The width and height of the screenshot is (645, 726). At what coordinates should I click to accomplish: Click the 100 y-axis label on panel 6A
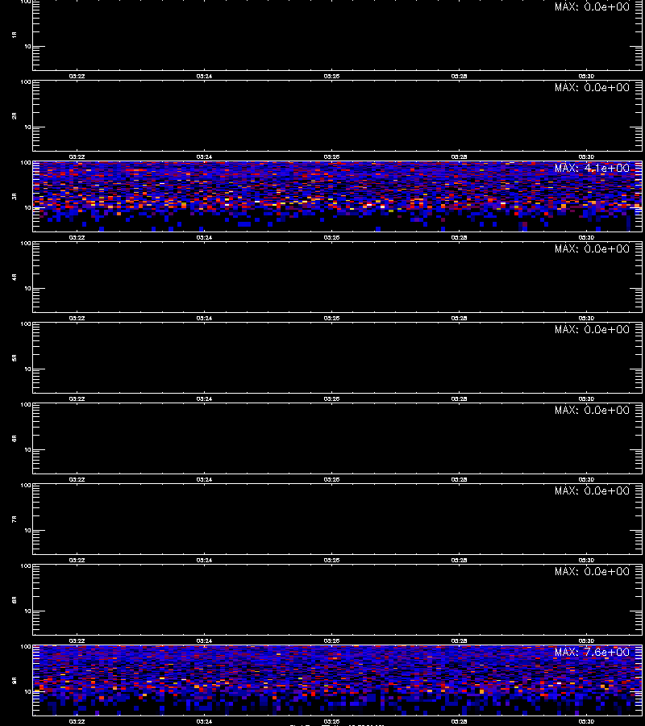click(x=26, y=405)
